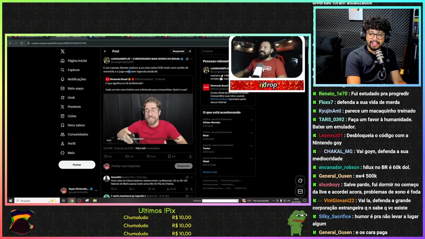Open the Windows Start menu
The height and width of the screenshot is (239, 425).
click(x=10, y=200)
